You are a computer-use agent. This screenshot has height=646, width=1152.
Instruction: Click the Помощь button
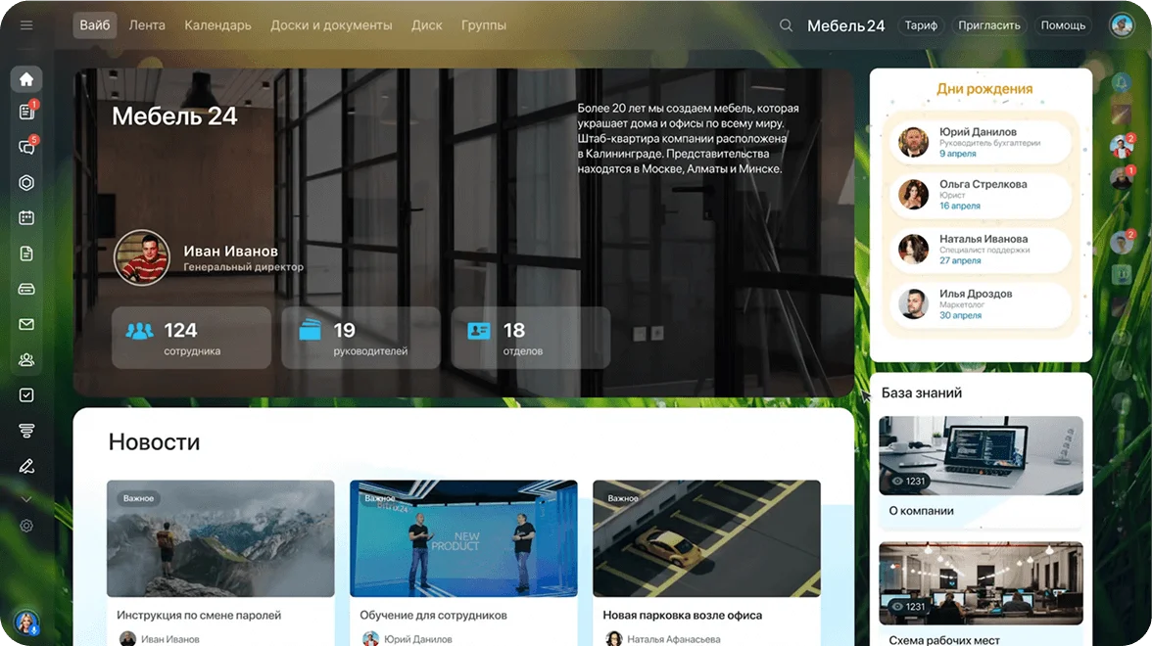coord(1063,25)
